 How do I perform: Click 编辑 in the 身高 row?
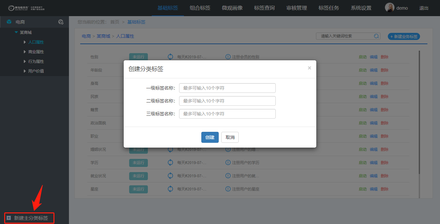374,83
